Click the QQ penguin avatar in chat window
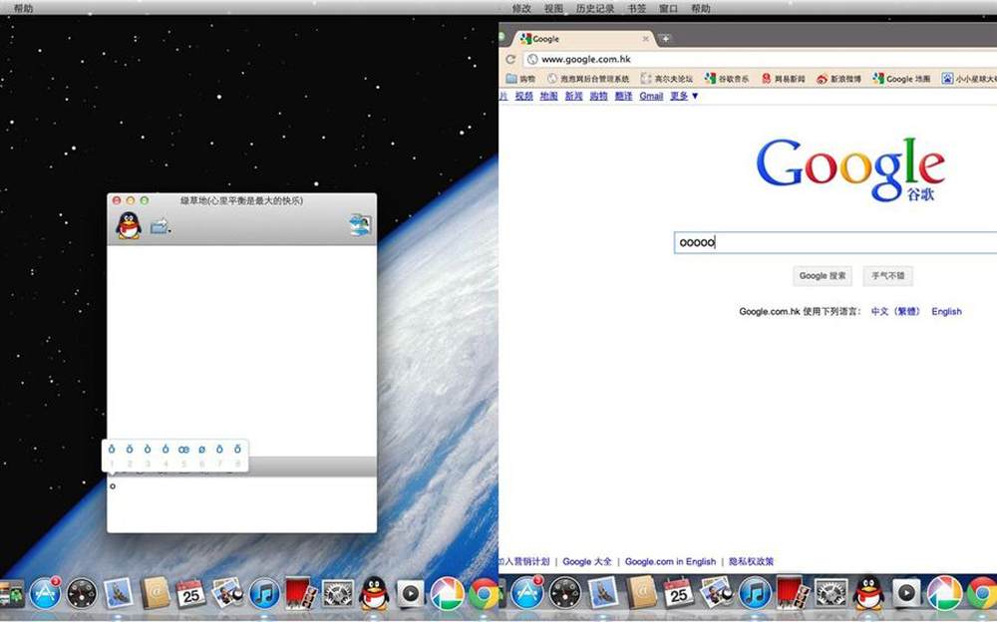This screenshot has width=997, height=622. pos(129,225)
